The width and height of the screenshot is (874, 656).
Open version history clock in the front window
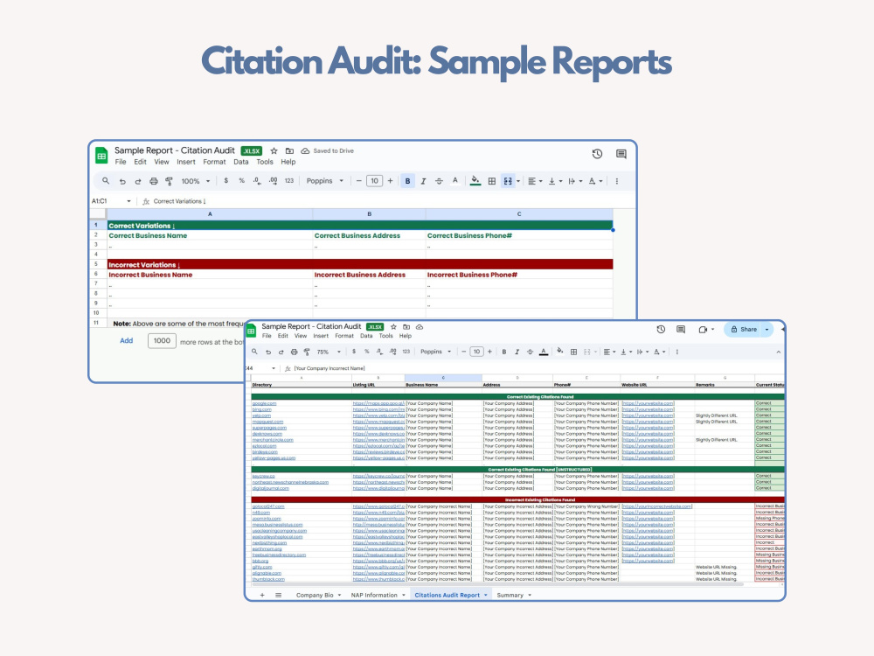(661, 329)
